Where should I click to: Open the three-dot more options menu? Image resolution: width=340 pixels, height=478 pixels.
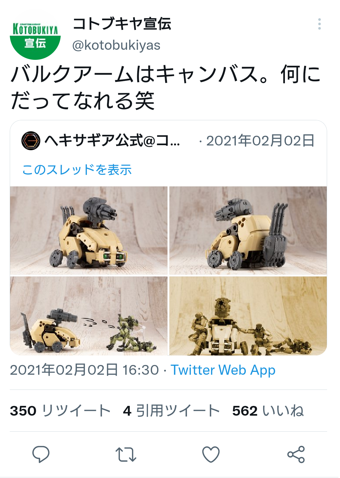point(319,24)
